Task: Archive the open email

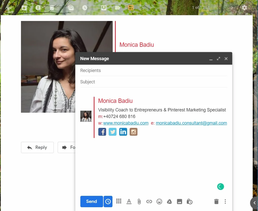Action: 24,8
